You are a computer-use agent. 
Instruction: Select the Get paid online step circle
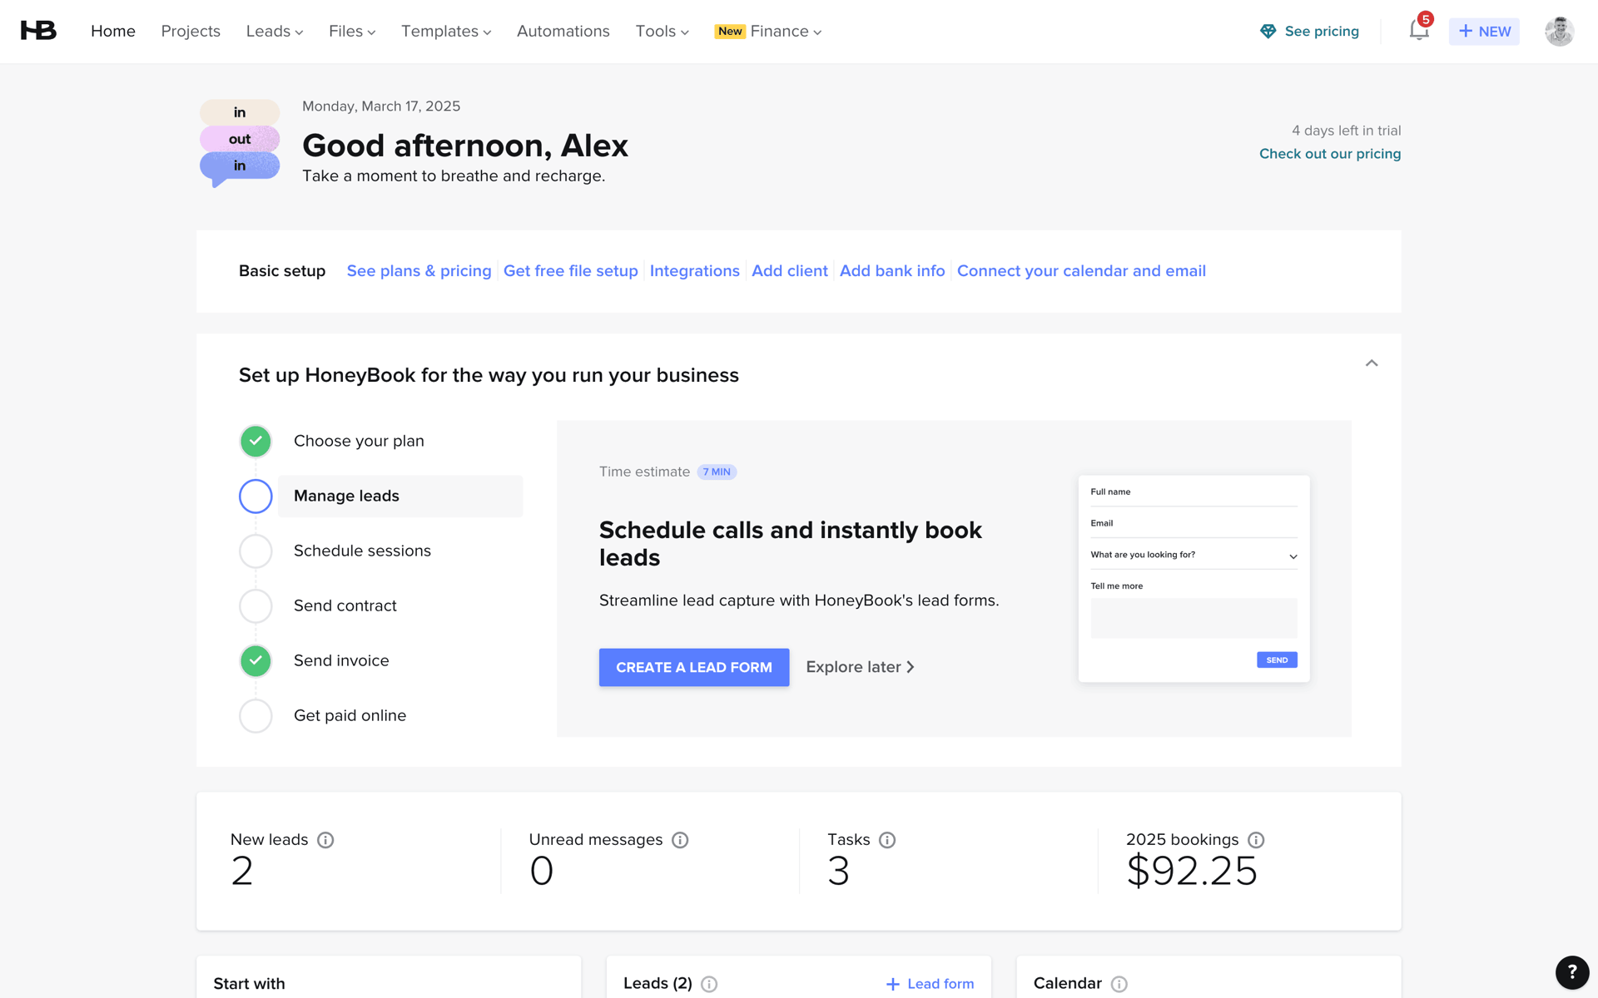pyautogui.click(x=256, y=715)
